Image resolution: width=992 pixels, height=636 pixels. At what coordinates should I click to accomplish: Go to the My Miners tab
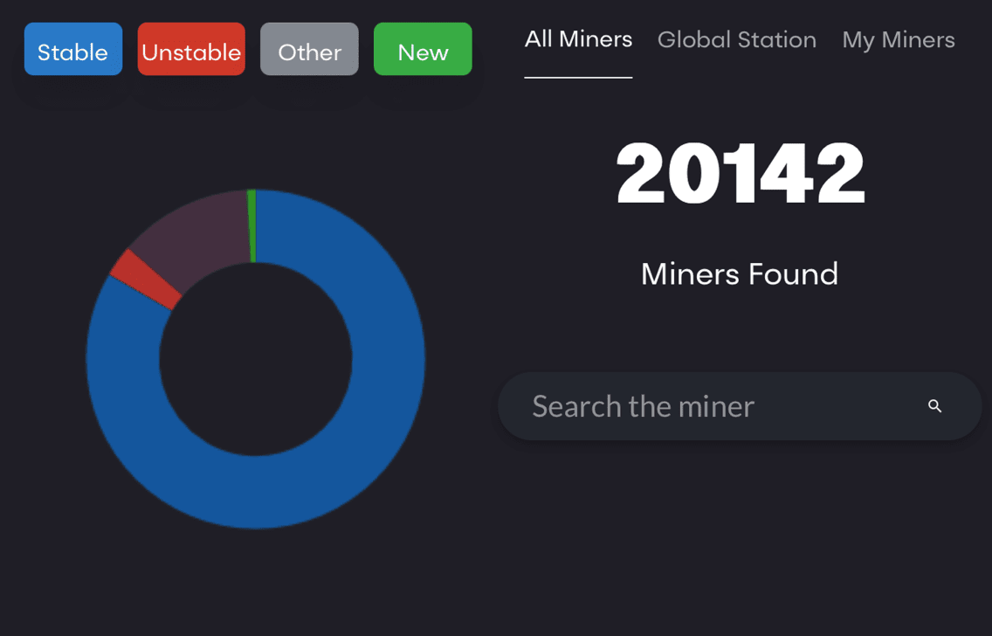(x=898, y=40)
